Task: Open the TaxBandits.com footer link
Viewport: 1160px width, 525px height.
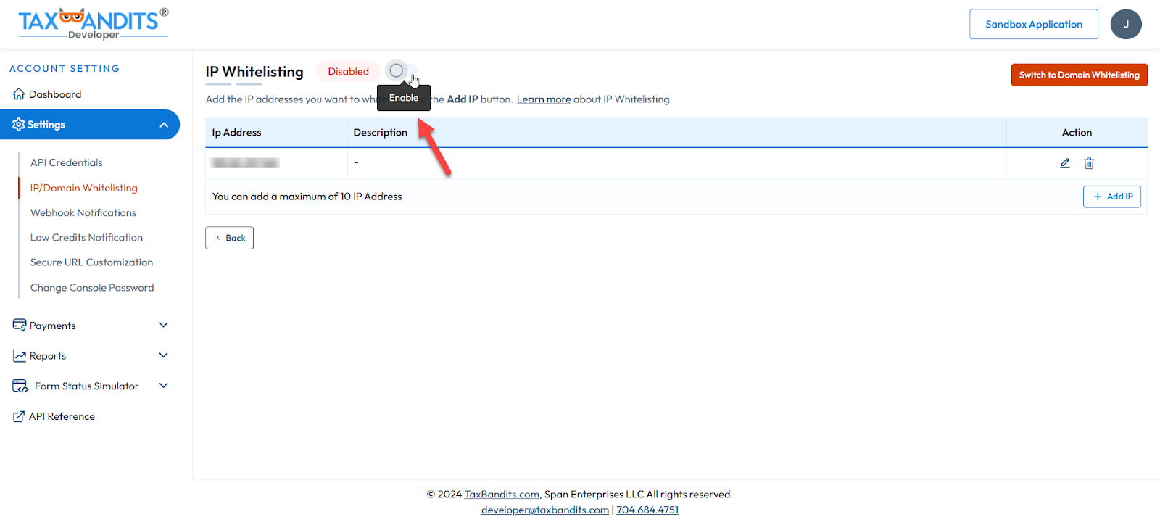Action: pyautogui.click(x=502, y=495)
